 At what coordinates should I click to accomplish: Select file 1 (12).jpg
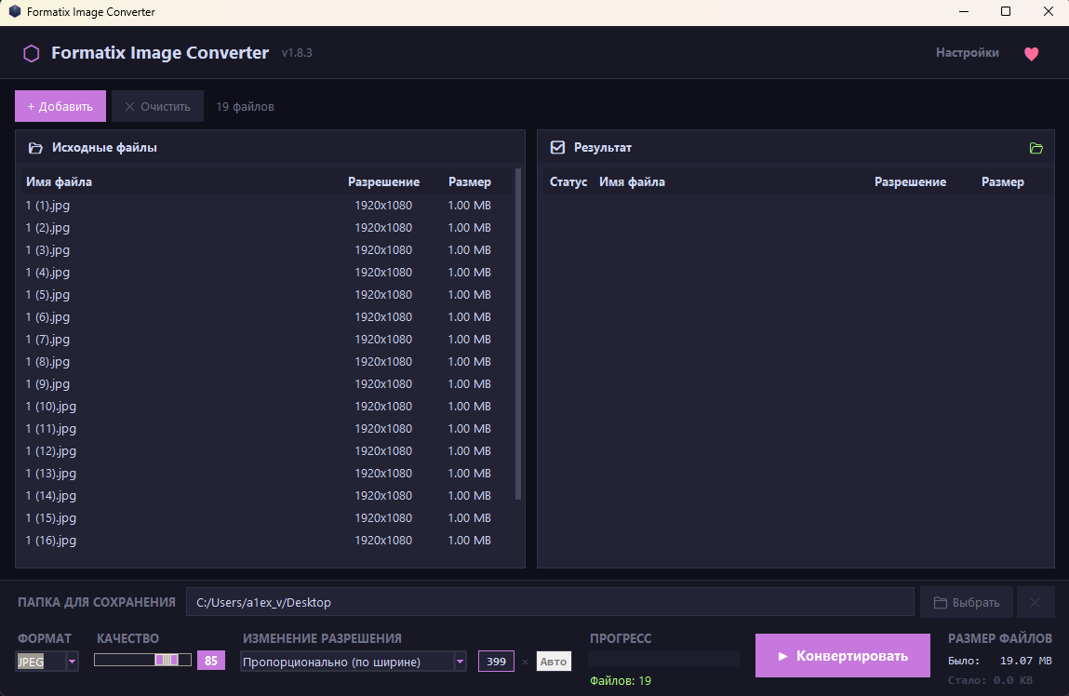point(266,451)
